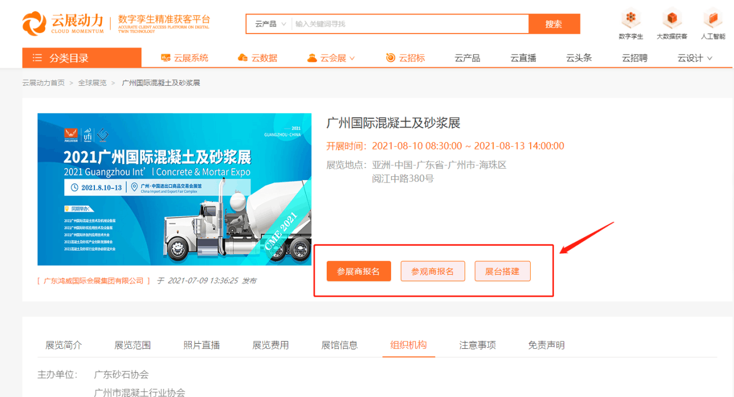Open the 云产品 search category dropdown
The height and width of the screenshot is (397, 734).
[268, 24]
